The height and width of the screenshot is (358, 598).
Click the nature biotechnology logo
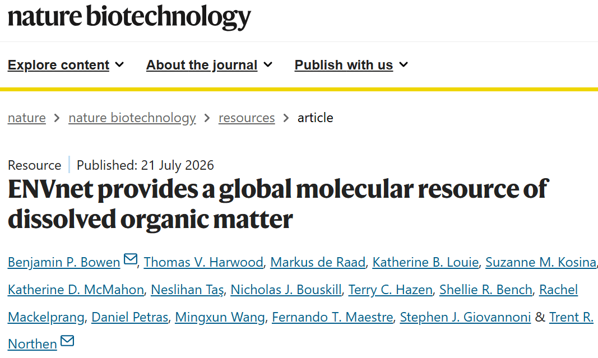click(129, 17)
